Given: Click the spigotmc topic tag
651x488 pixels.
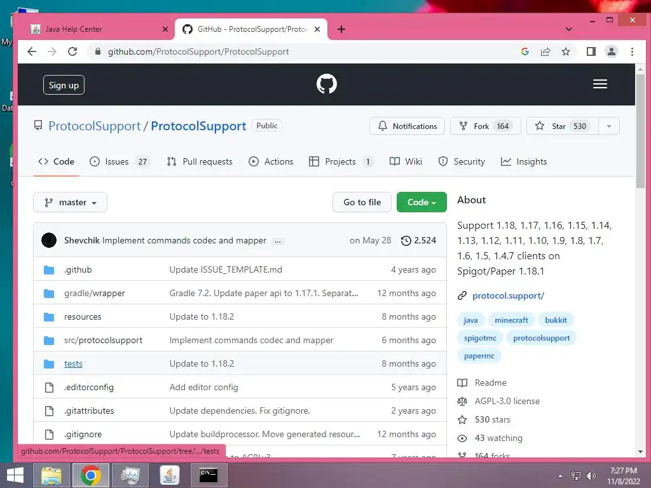Looking at the screenshot, I should point(480,338).
